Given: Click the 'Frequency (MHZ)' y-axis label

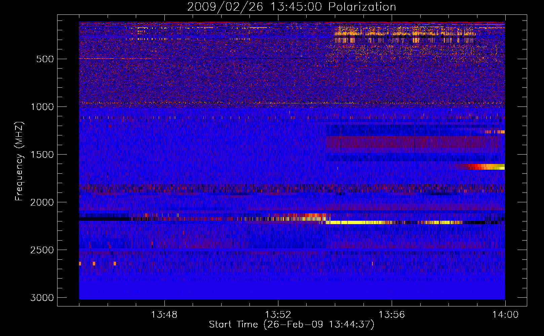Looking at the screenshot, I should pyautogui.click(x=19, y=161).
